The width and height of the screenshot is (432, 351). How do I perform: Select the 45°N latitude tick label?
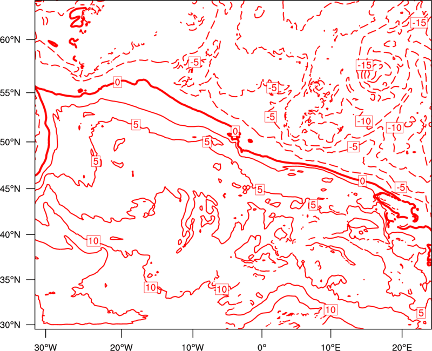coord(10,189)
